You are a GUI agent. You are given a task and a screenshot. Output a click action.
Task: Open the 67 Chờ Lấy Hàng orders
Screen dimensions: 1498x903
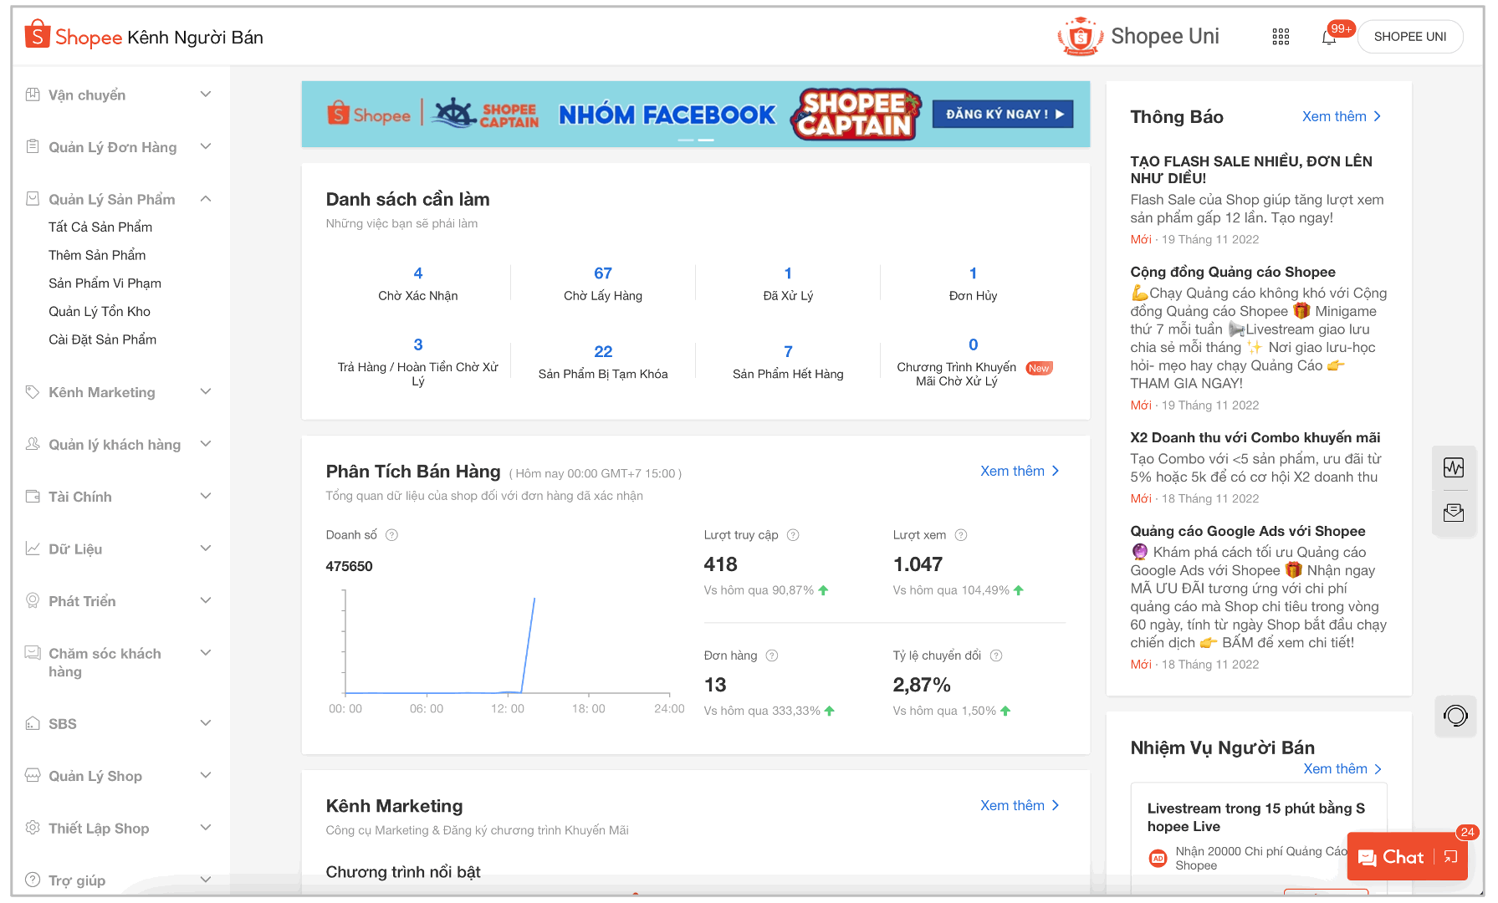tap(603, 283)
